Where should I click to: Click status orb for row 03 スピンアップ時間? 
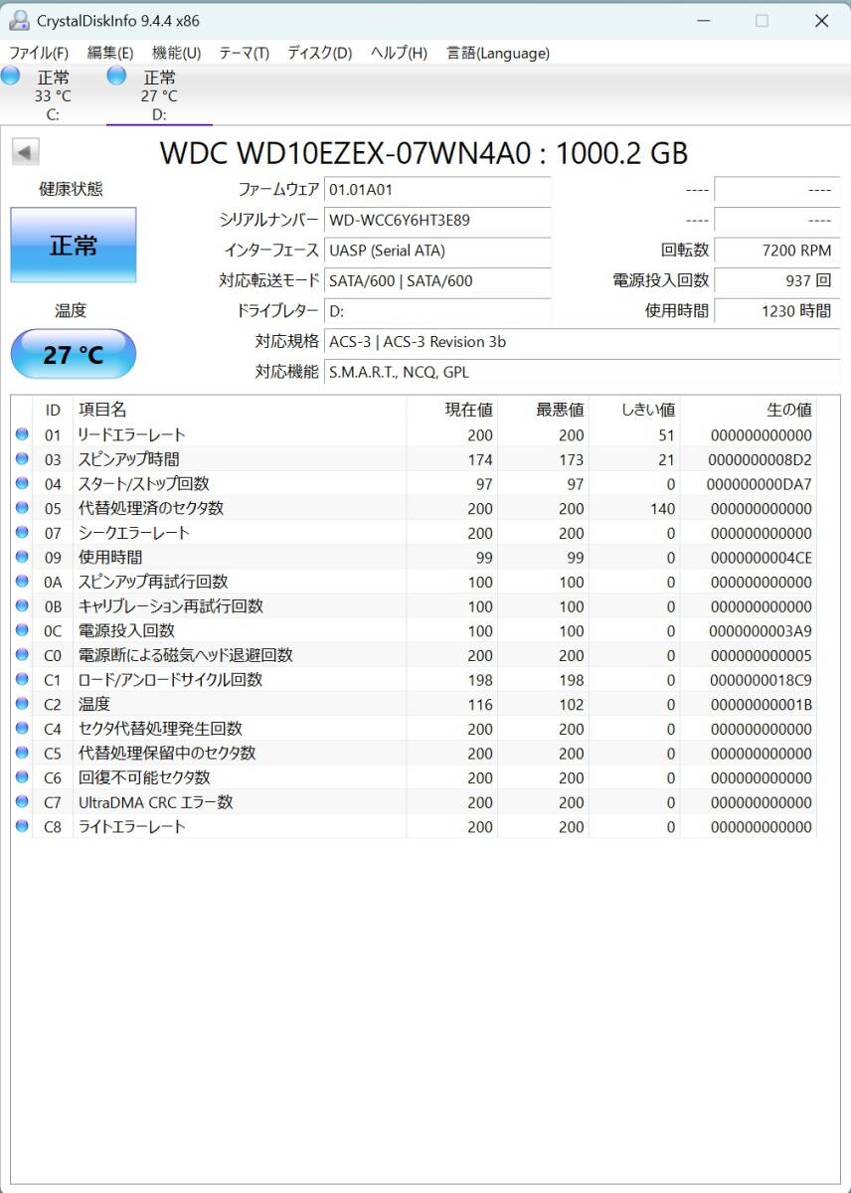22,459
